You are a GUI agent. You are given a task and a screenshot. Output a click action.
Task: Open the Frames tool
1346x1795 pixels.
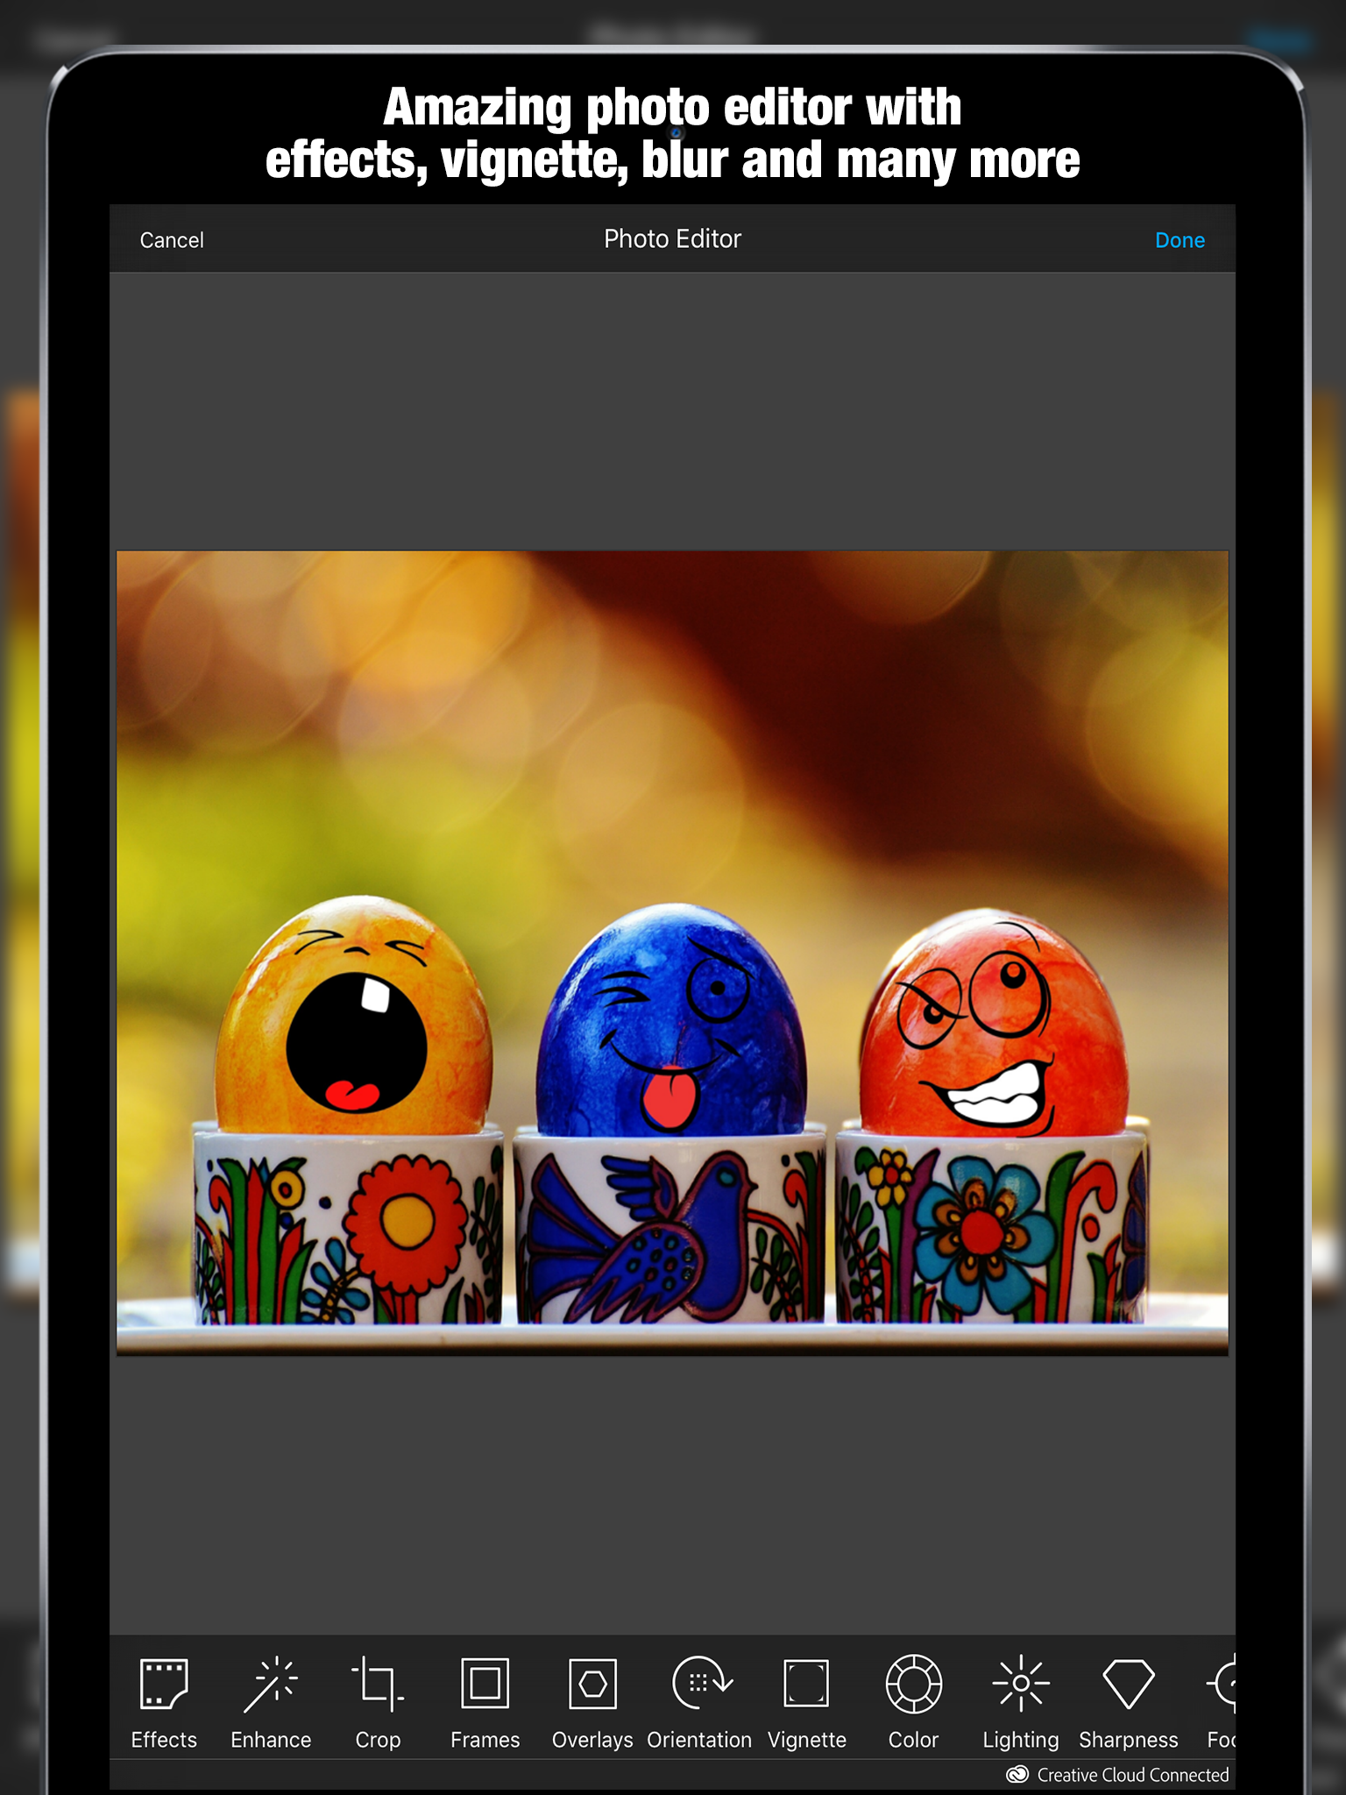[485, 1701]
